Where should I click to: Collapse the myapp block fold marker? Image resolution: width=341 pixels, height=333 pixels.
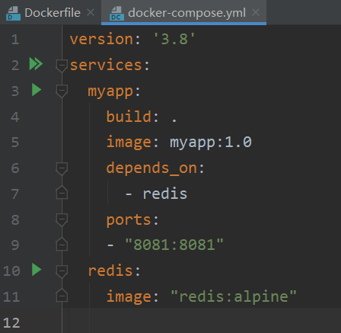62,91
